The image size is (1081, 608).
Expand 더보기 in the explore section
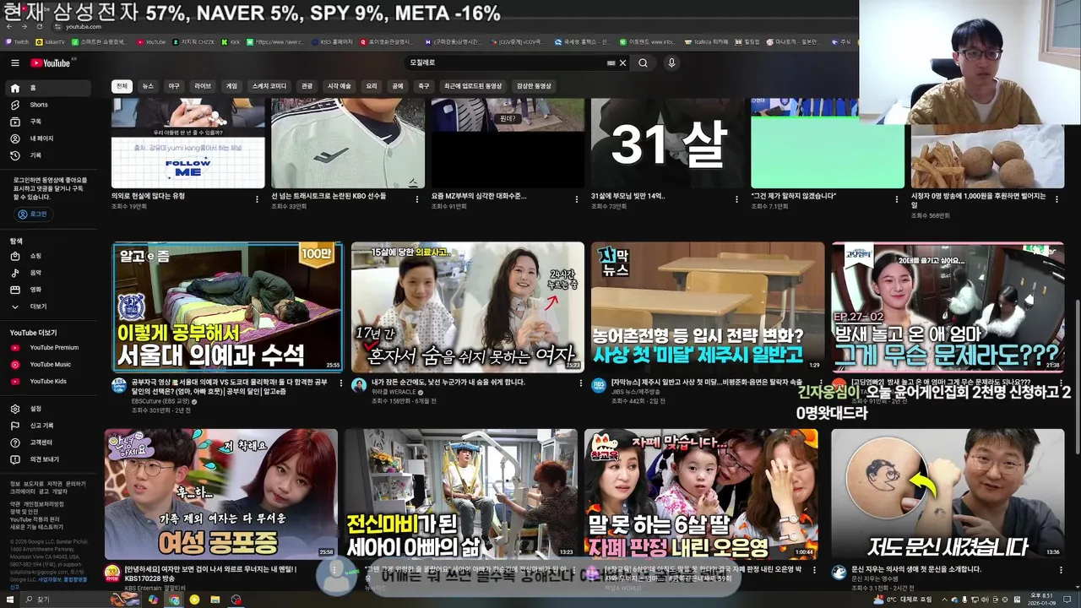point(47,307)
